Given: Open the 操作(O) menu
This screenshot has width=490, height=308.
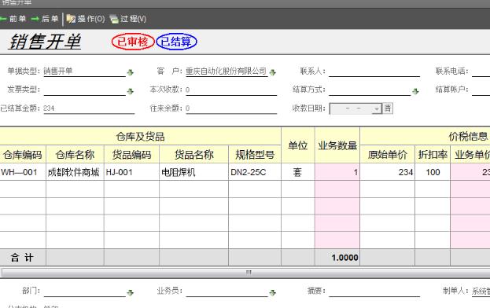Looking at the screenshot, I should [x=86, y=19].
